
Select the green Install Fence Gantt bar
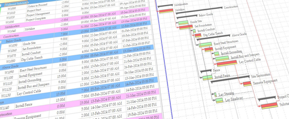(207, 77)
